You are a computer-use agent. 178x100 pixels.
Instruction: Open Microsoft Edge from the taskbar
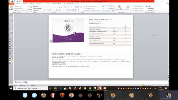60,88
